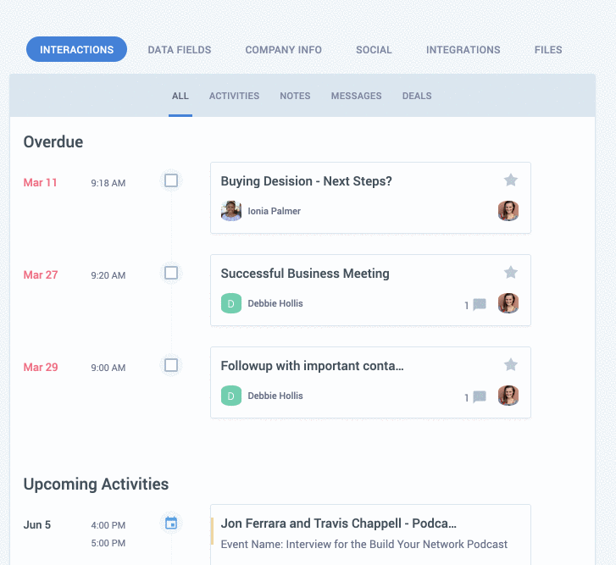Viewport: 616px width, 565px height.
Task: Star the Followup with important conta… card
Action: [x=510, y=365]
